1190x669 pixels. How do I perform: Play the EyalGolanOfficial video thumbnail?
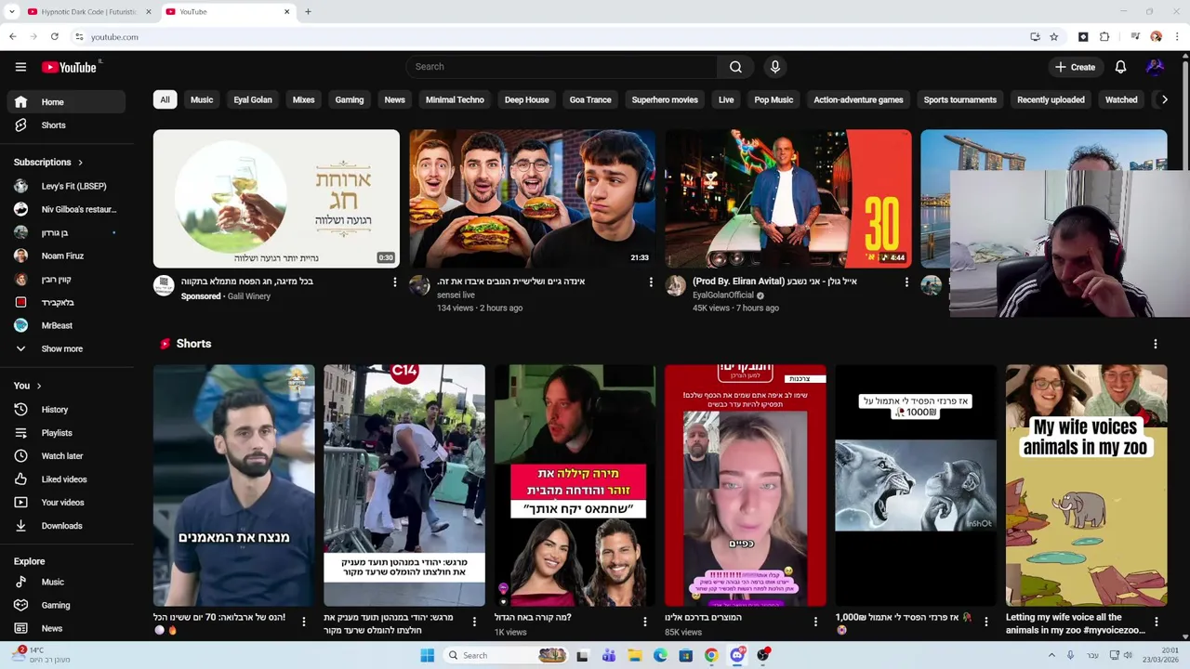pos(788,199)
